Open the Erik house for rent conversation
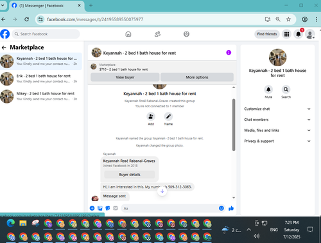 (x=41, y=78)
